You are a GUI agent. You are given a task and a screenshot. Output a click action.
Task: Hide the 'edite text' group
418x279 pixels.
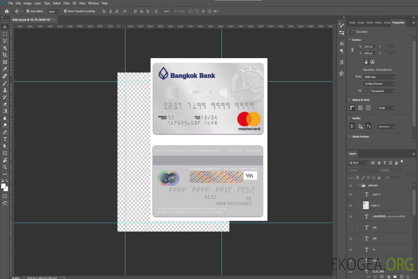point(351,186)
